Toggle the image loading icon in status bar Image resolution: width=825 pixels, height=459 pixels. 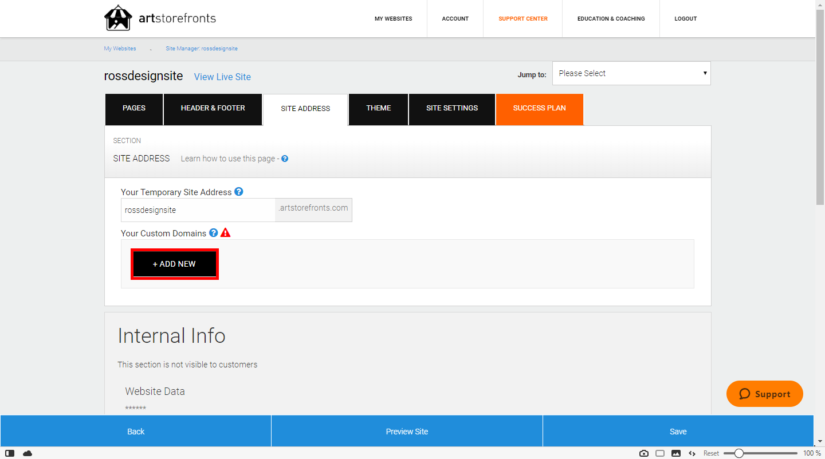click(676, 453)
